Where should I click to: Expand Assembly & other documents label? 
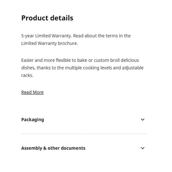point(53,148)
